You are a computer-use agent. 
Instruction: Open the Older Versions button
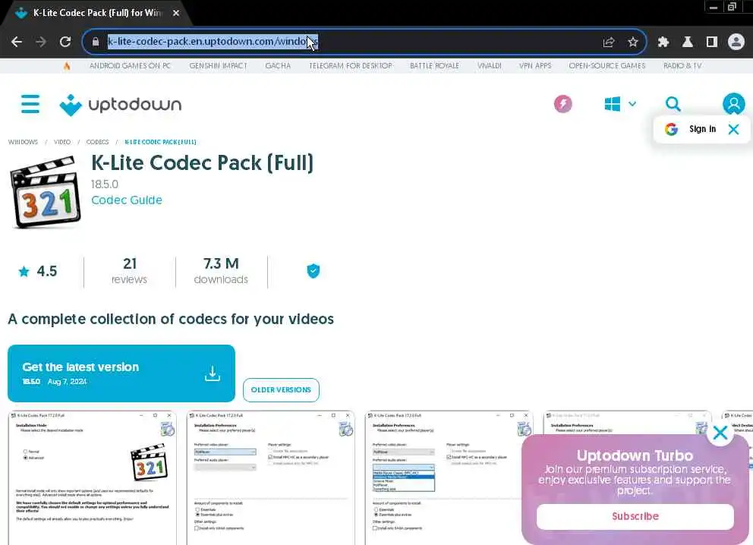281,390
